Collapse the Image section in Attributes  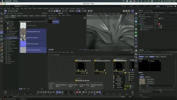point(140,75)
